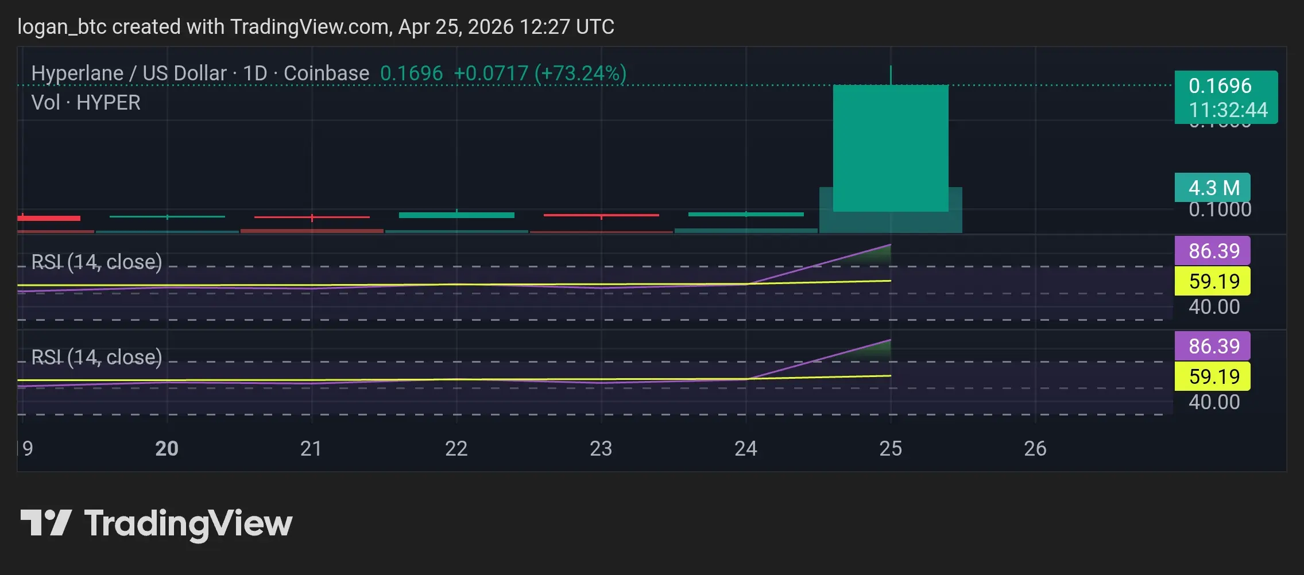Click the +0.0717 (+73.24%) change value

[x=540, y=73]
